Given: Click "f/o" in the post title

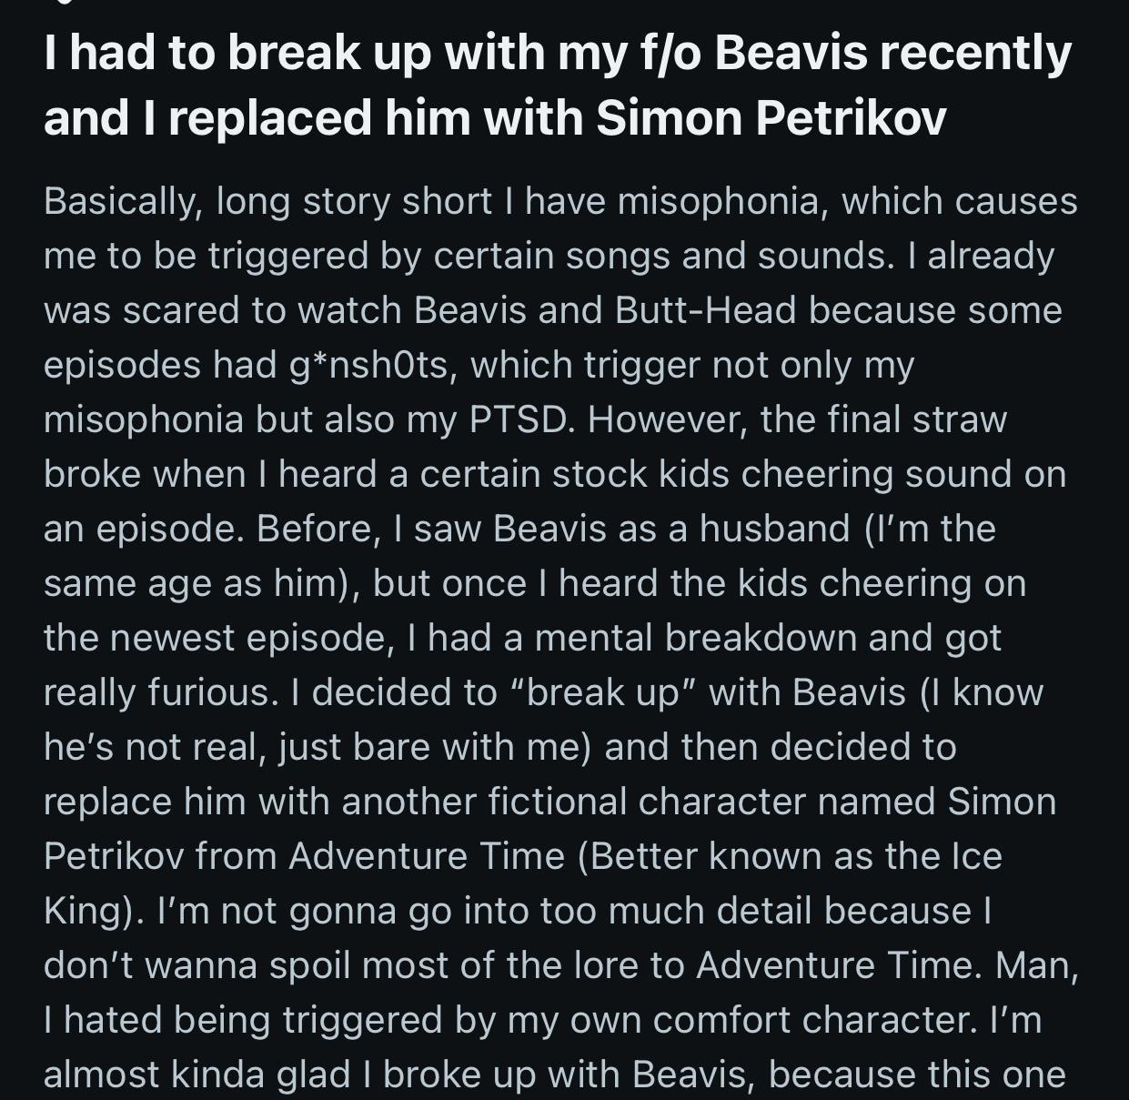Looking at the screenshot, I should [x=668, y=54].
